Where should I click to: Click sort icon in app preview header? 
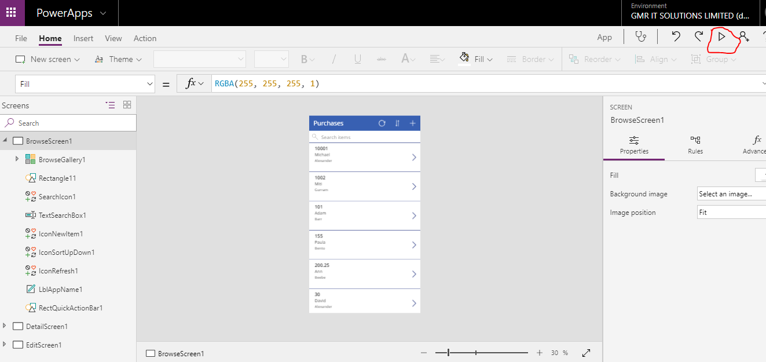coord(397,123)
